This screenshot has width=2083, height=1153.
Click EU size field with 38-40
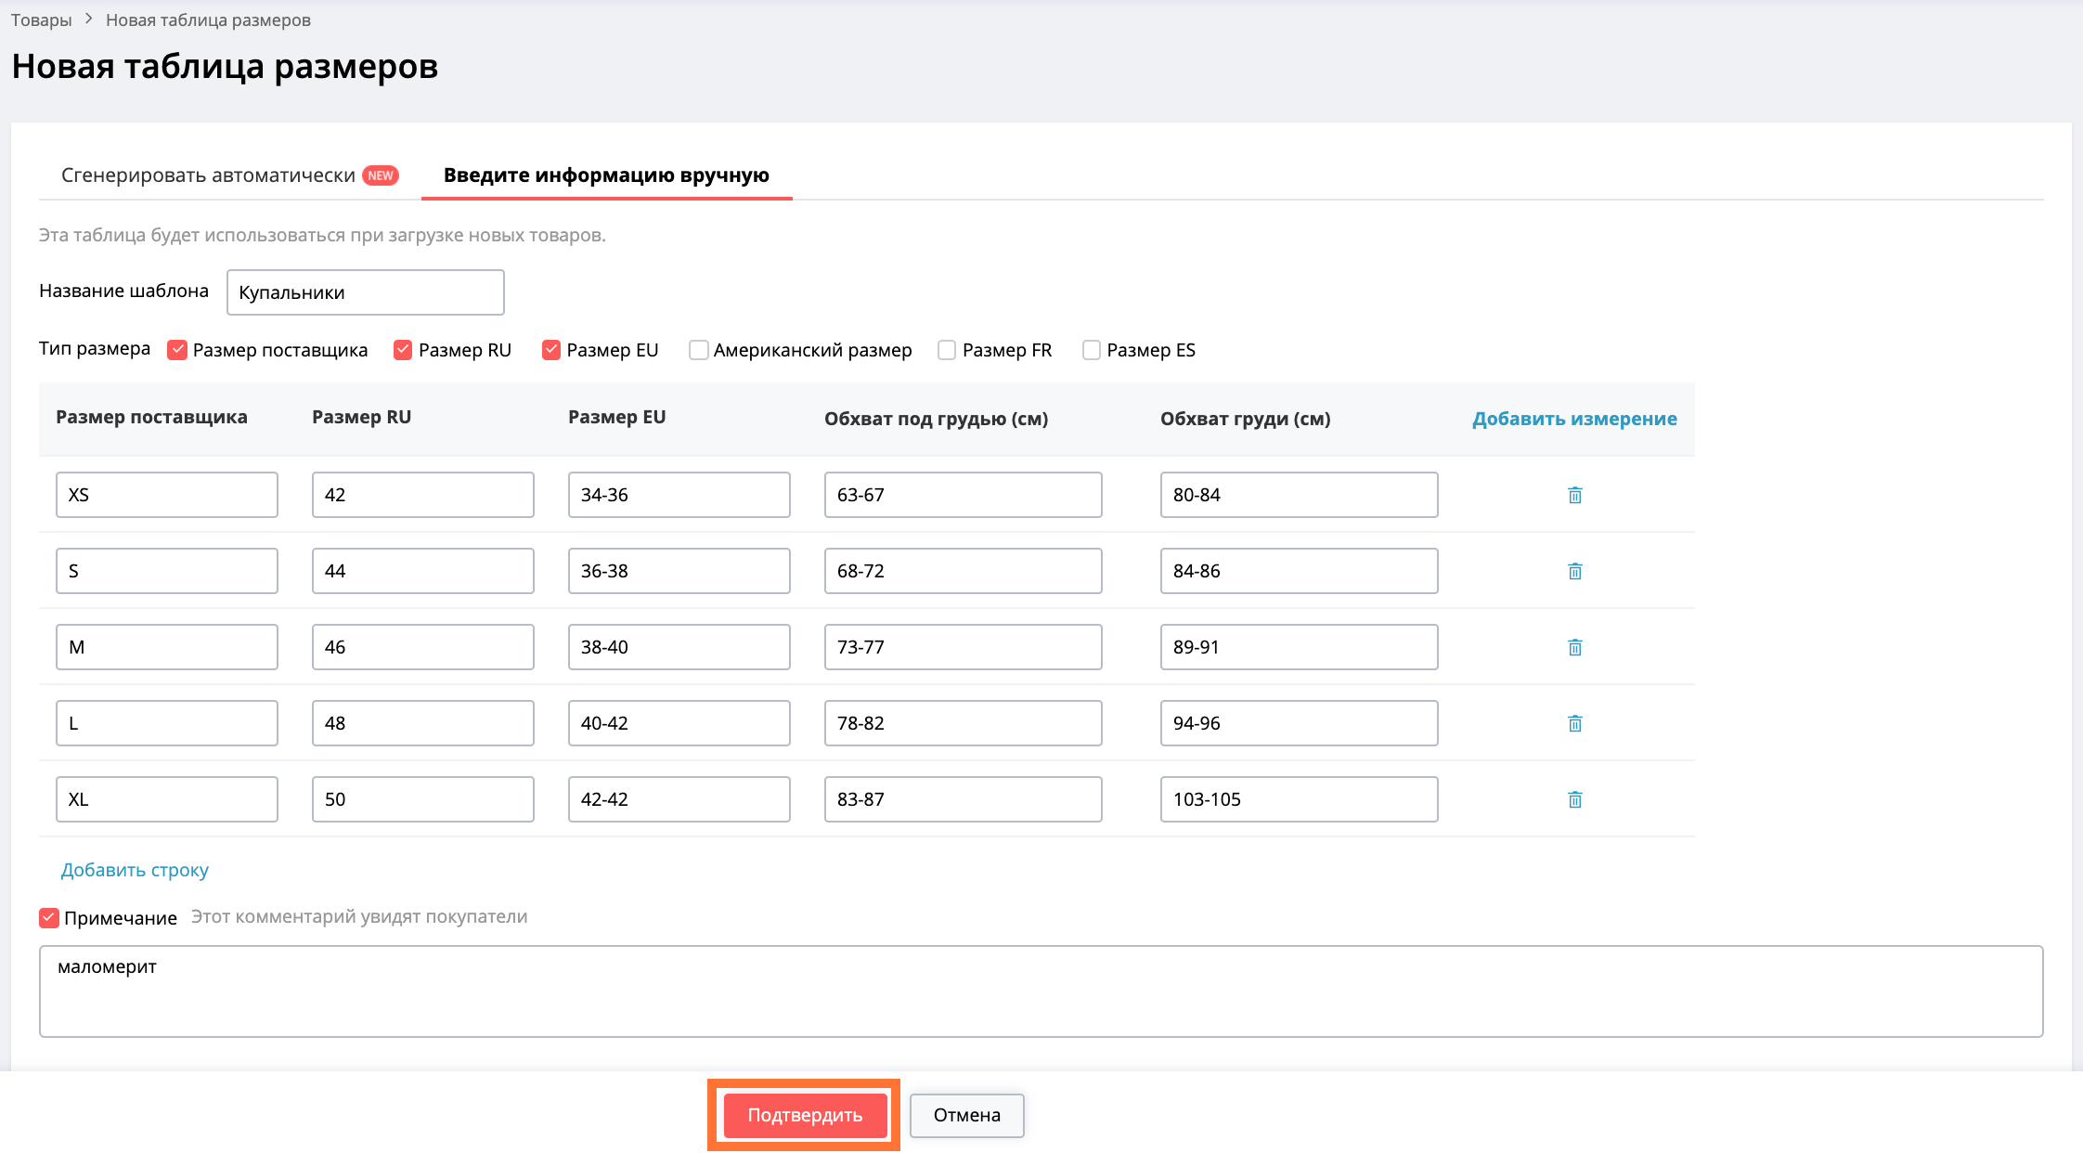[679, 647]
